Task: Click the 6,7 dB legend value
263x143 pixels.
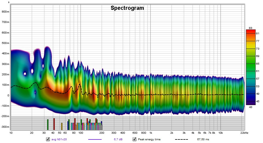Action: 118,139
